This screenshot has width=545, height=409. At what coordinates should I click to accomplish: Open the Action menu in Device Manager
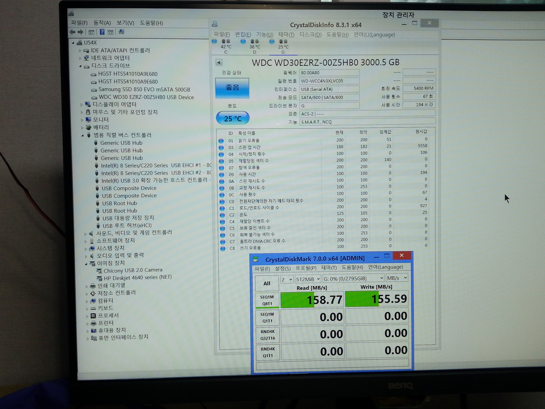click(x=102, y=23)
